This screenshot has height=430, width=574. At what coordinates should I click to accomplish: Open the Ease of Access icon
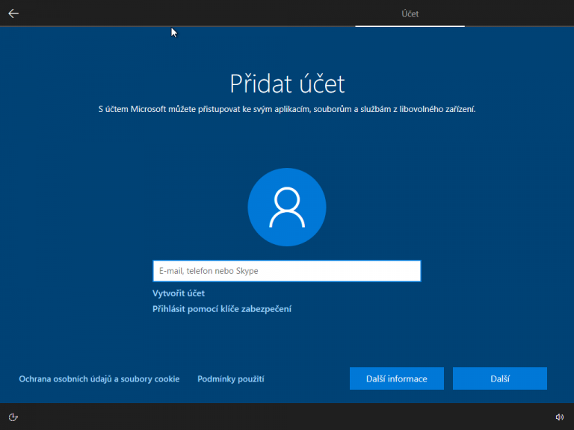click(x=13, y=417)
